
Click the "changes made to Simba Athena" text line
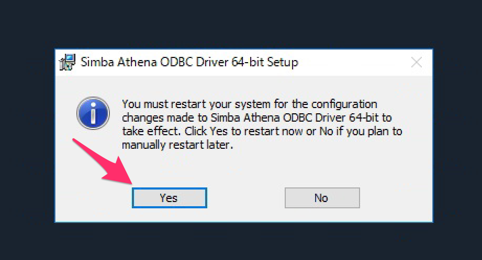pos(256,117)
